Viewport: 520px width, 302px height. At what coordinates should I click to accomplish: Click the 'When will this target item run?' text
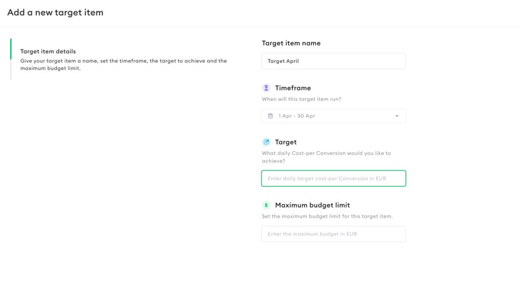coord(302,99)
